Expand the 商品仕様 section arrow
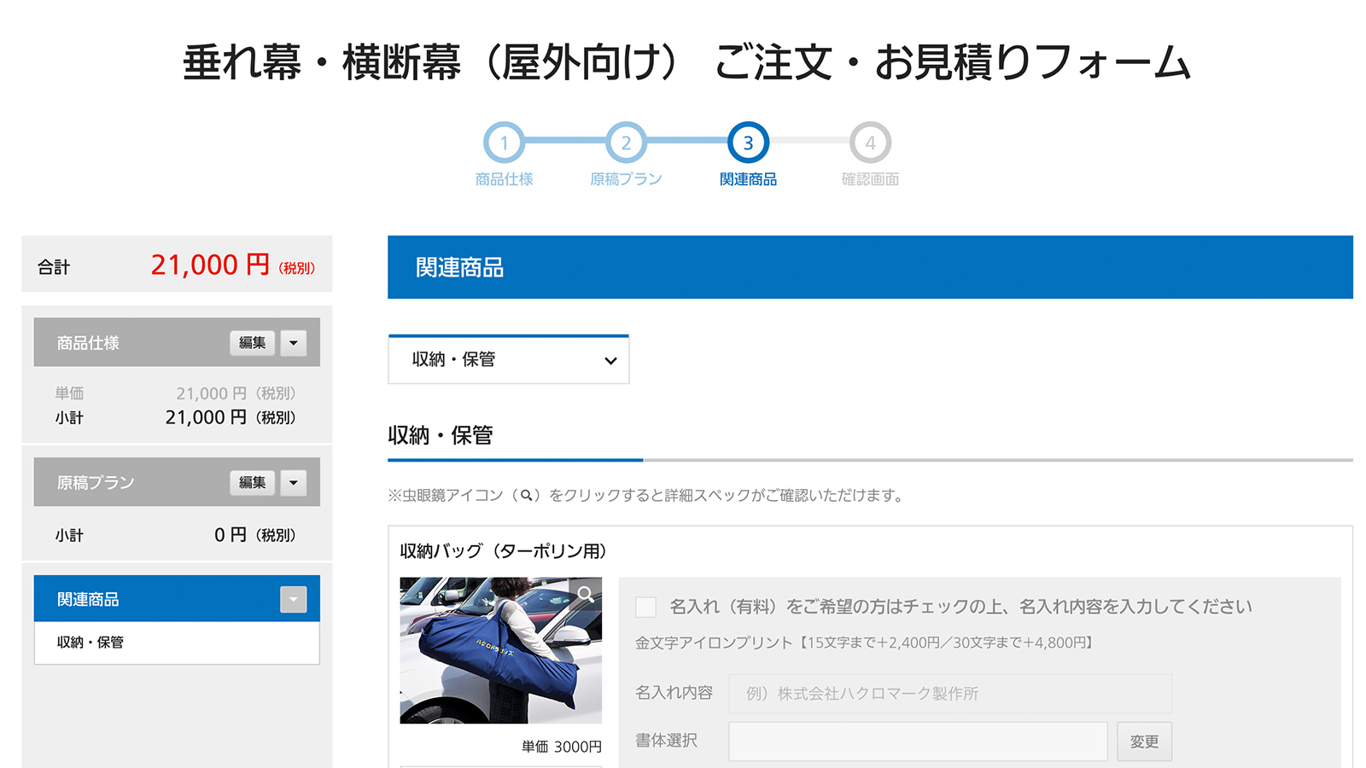Viewport: 1366px width, 768px height. [x=293, y=343]
